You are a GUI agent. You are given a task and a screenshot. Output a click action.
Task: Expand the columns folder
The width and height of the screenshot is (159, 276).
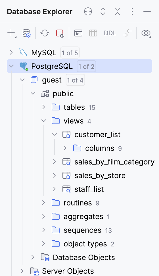(65, 148)
